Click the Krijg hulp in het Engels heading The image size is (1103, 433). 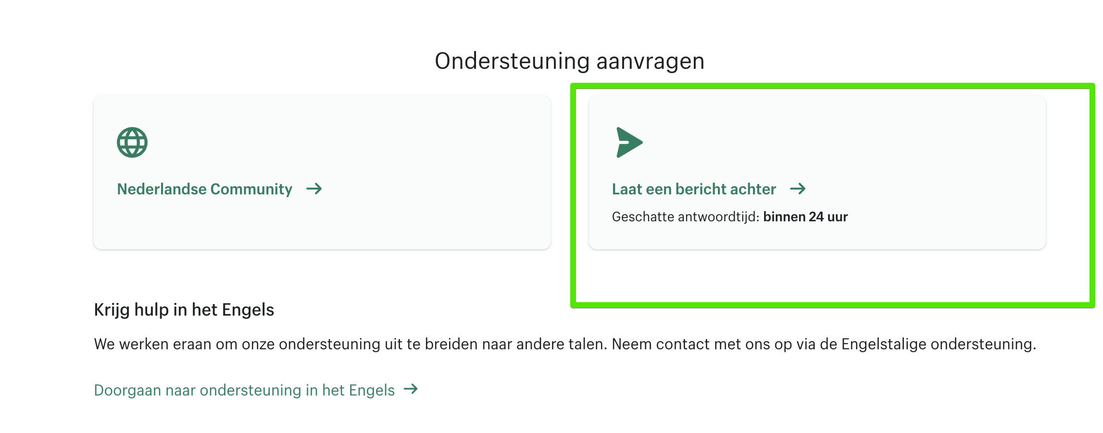pos(184,310)
